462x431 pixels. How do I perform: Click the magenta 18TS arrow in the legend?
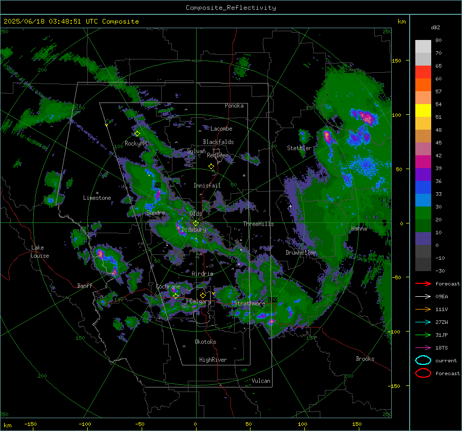click(x=423, y=348)
